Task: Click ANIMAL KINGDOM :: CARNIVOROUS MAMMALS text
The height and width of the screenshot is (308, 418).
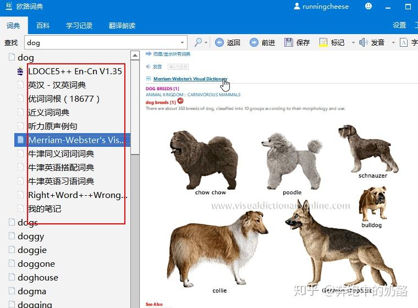Action: click(193, 95)
